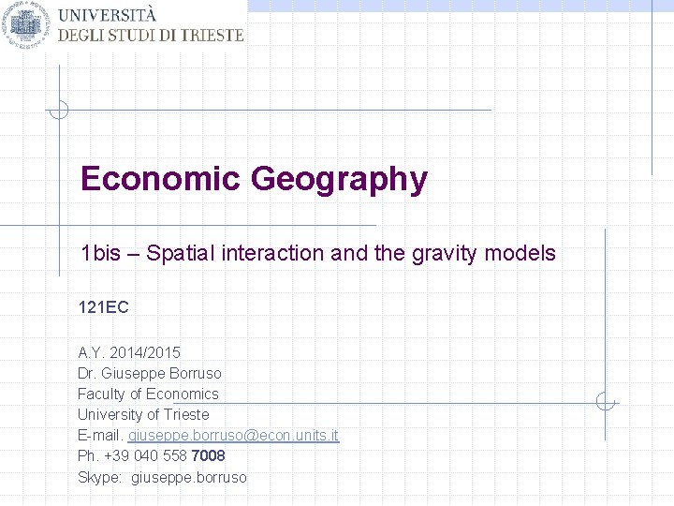The height and width of the screenshot is (506, 674).
Task: Open the giuseppe.borruso@econ.units.it email link
Action: tap(233, 436)
